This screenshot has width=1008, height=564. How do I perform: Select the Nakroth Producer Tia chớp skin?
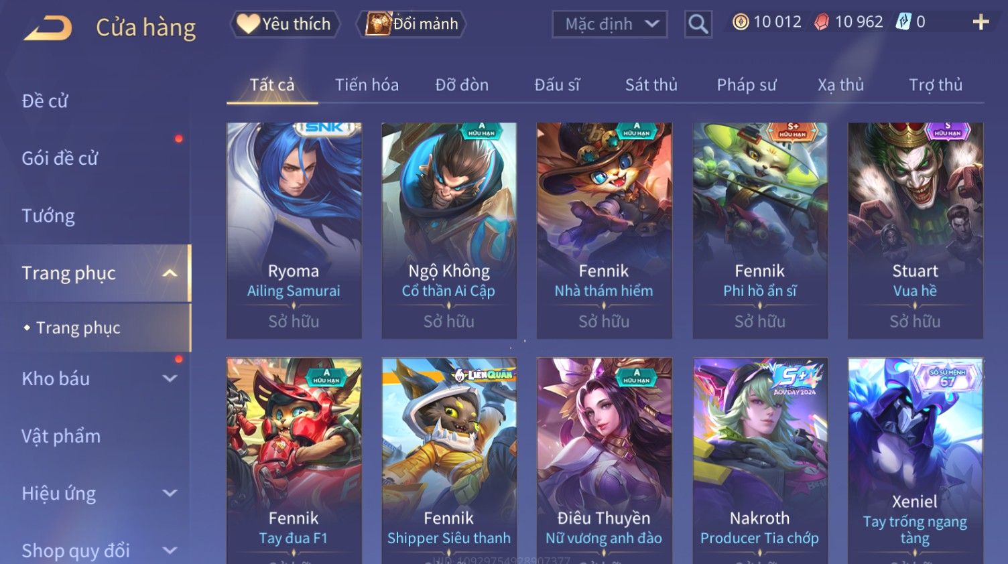click(759, 461)
